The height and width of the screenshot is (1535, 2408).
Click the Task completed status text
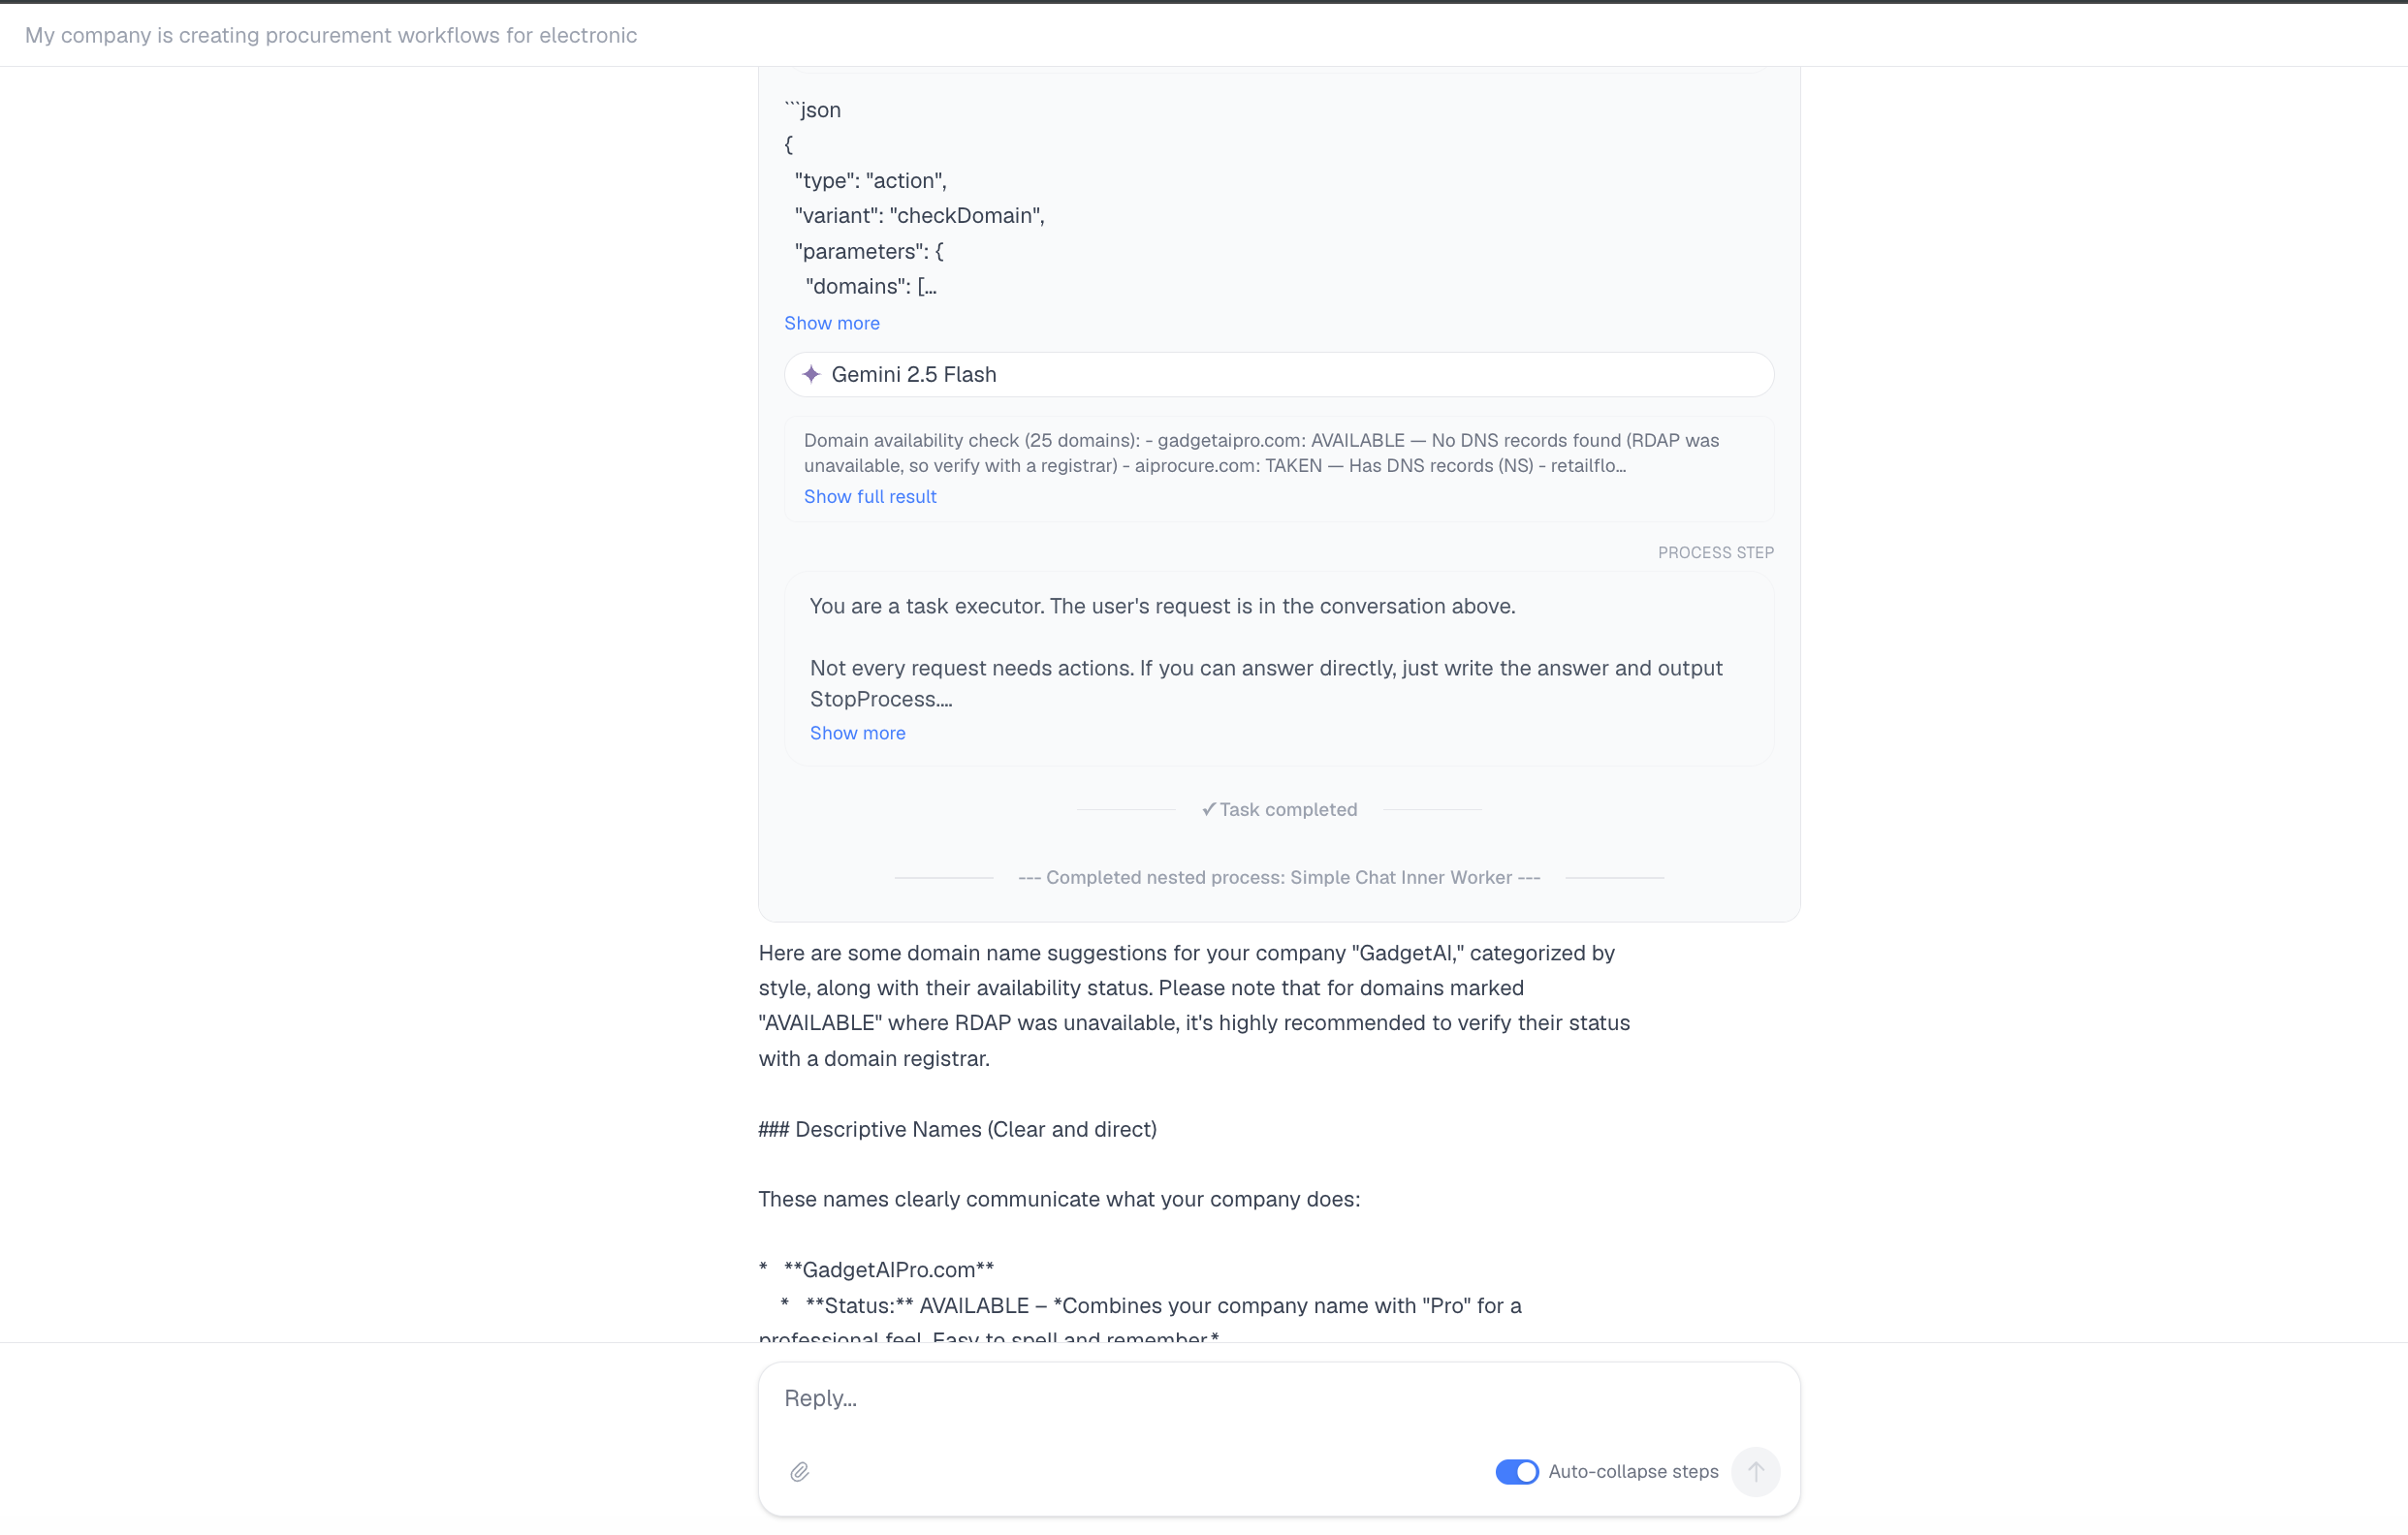click(x=1279, y=809)
